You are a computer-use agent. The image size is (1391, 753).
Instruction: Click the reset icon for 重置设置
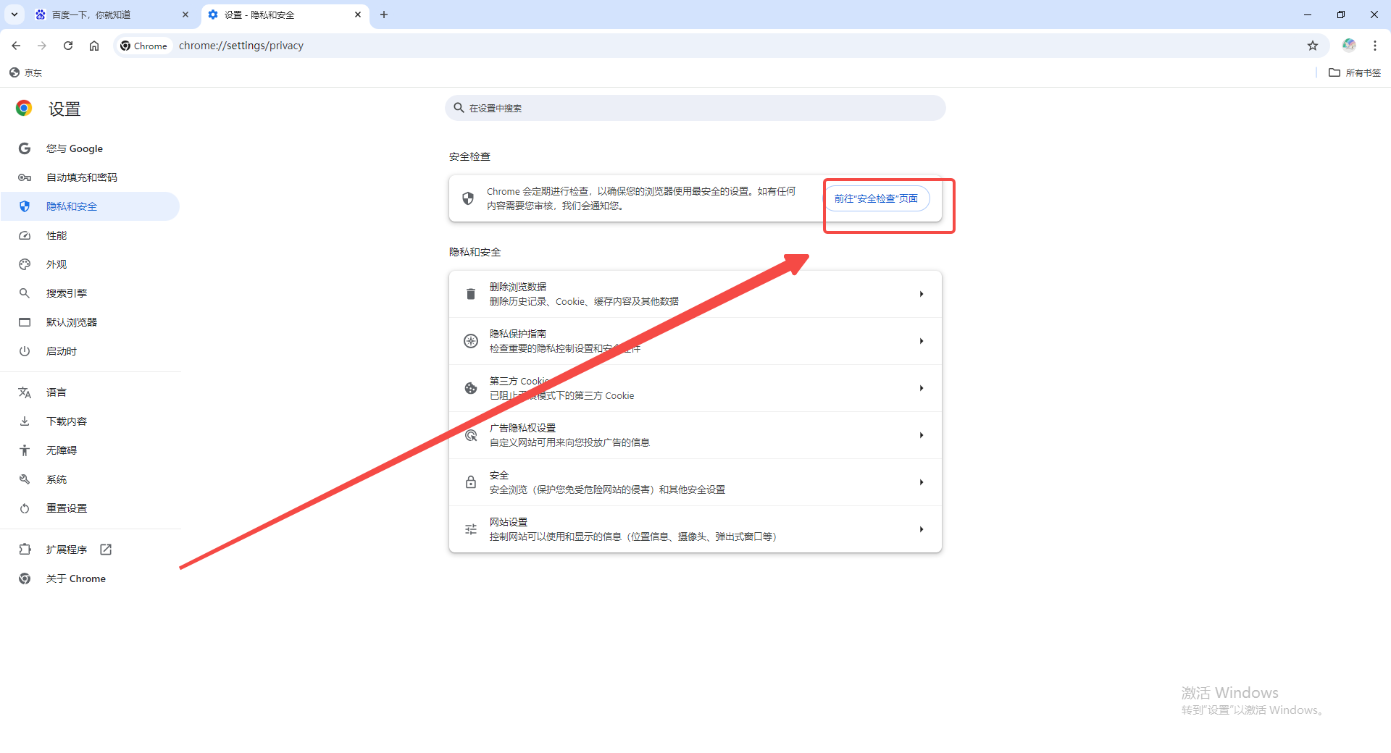25,508
